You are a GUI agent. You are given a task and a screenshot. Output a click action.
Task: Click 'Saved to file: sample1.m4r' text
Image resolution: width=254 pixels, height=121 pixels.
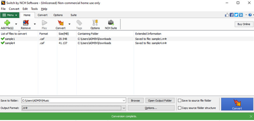pyautogui.click(x=151, y=39)
